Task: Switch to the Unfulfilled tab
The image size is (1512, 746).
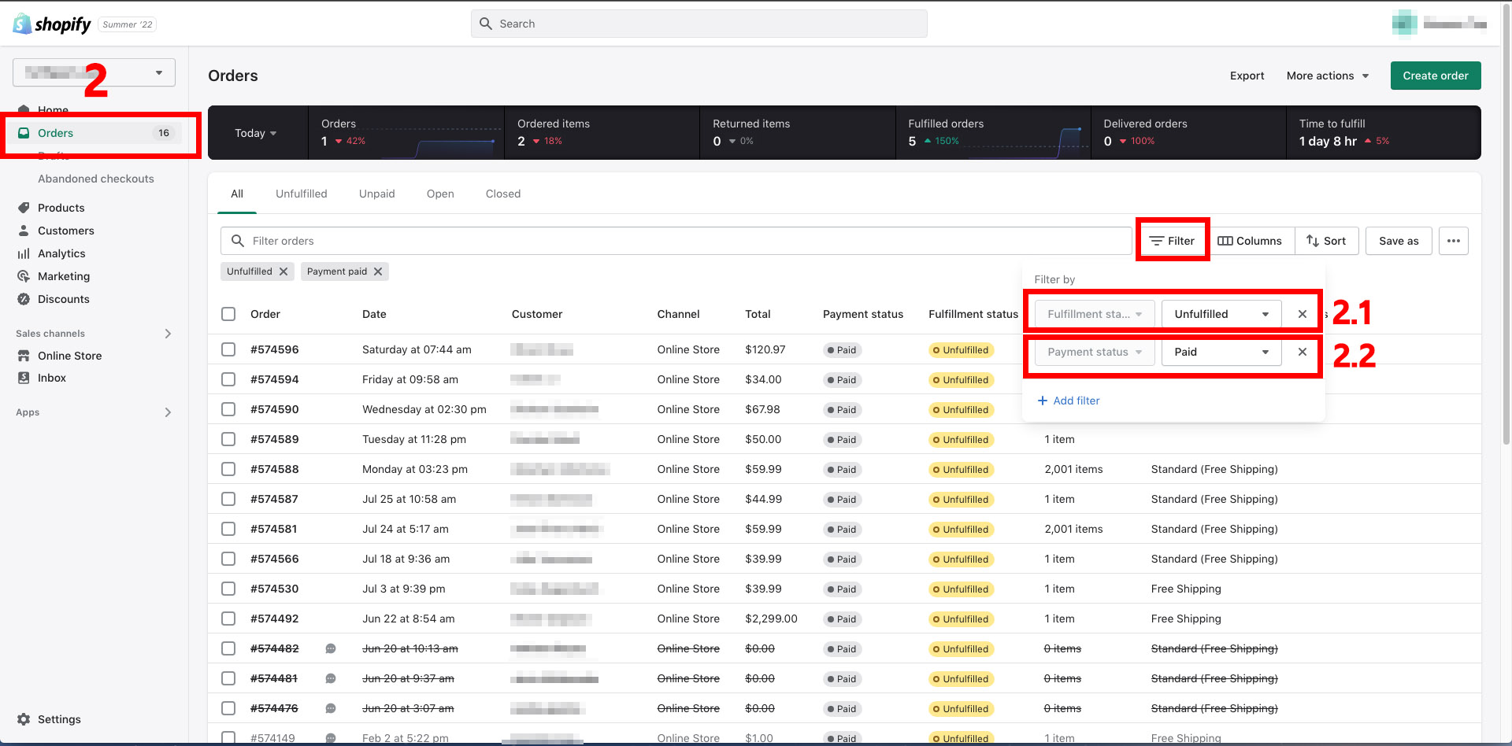Action: click(301, 194)
